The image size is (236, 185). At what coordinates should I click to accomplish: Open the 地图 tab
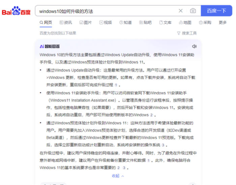(185, 23)
